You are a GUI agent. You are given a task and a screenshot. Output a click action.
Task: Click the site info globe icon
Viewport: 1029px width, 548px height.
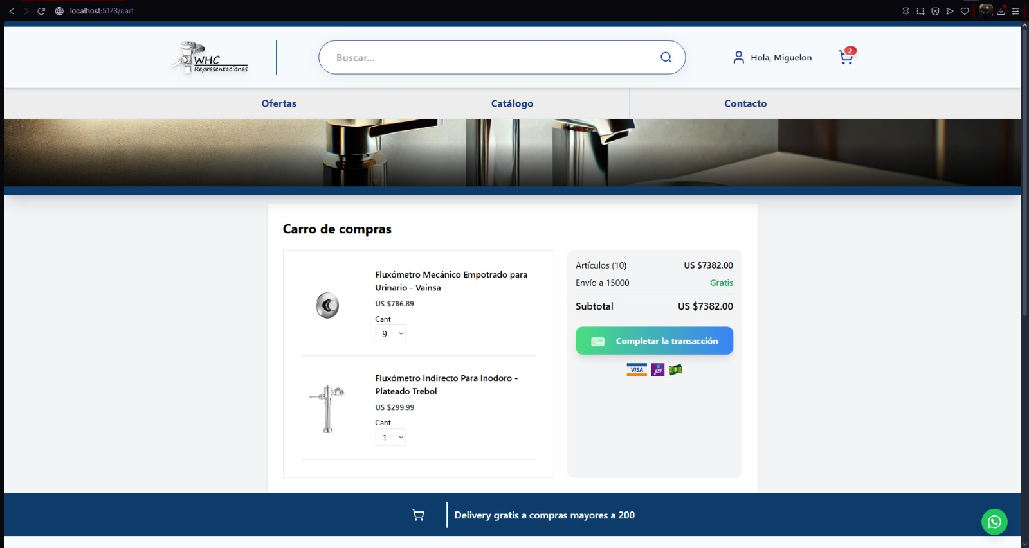coord(59,11)
